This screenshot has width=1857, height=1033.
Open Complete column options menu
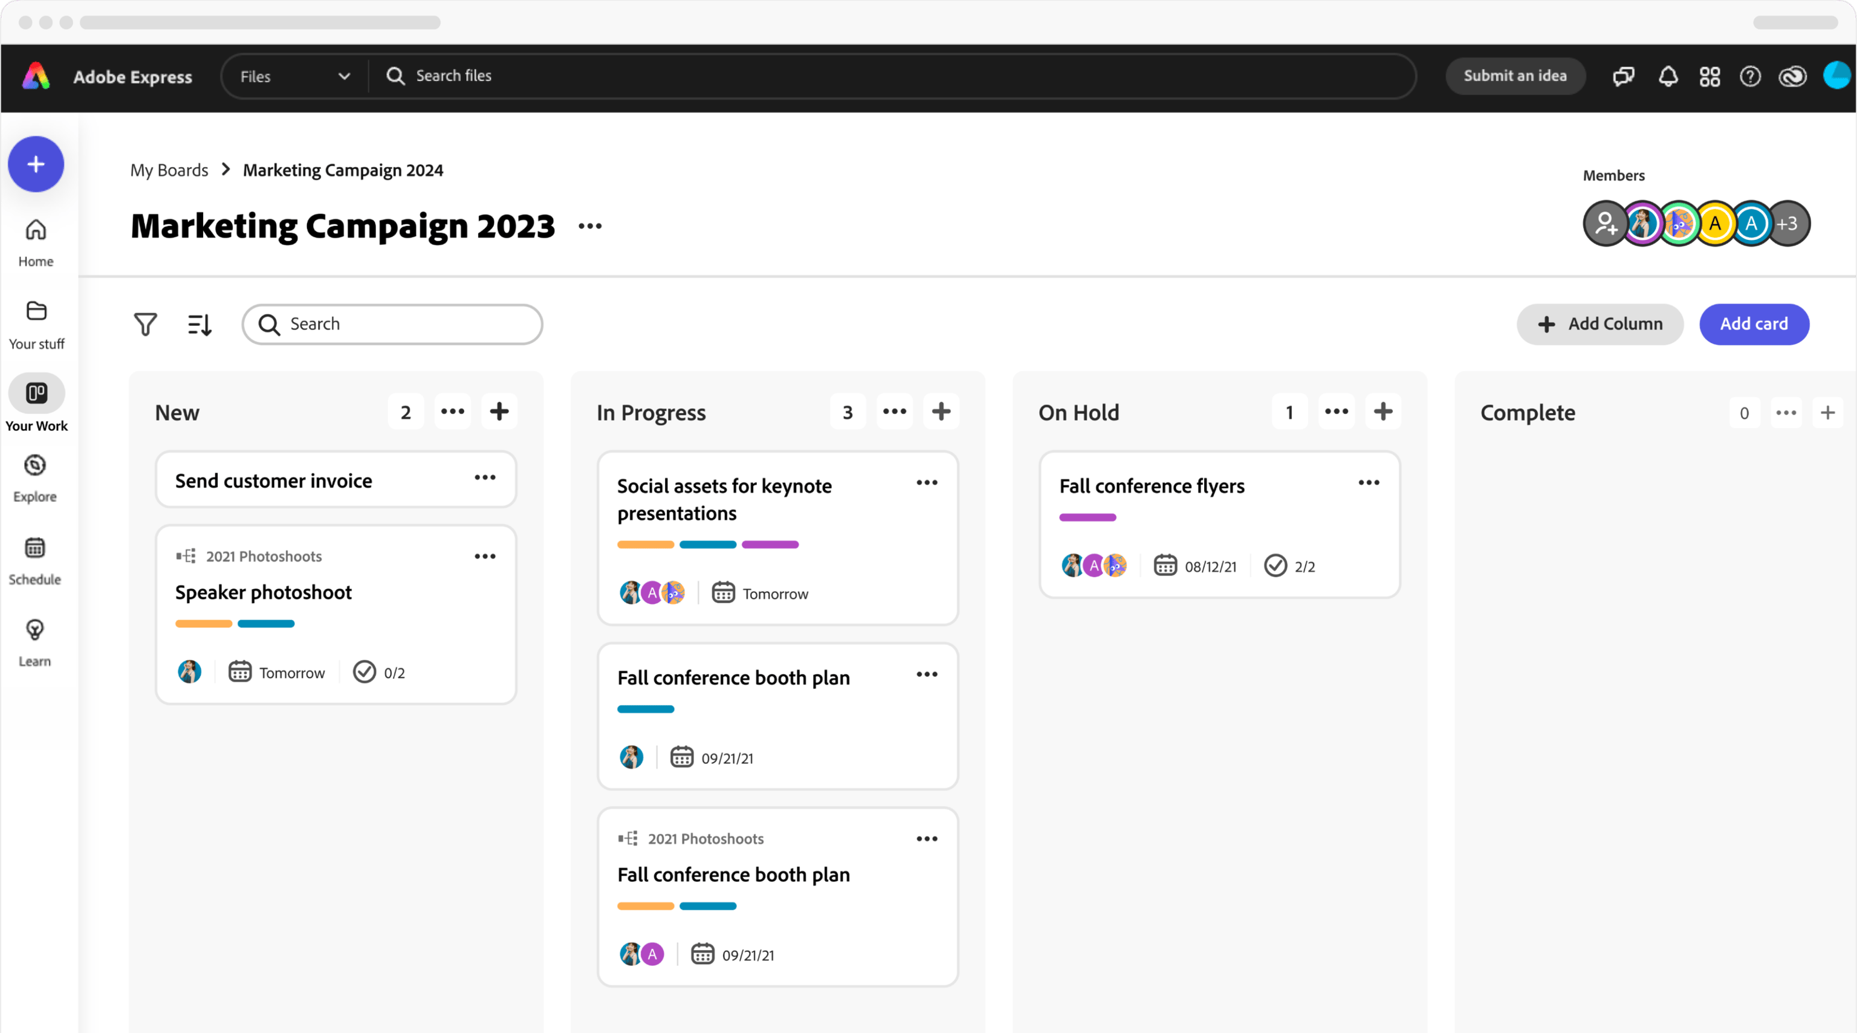click(x=1786, y=413)
